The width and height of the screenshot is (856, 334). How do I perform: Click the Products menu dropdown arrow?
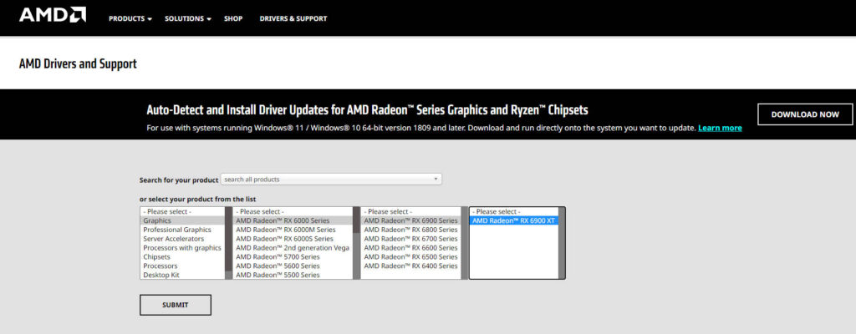(x=150, y=19)
